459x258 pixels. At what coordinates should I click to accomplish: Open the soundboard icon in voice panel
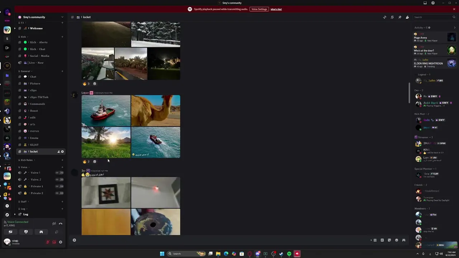[x=57, y=232]
